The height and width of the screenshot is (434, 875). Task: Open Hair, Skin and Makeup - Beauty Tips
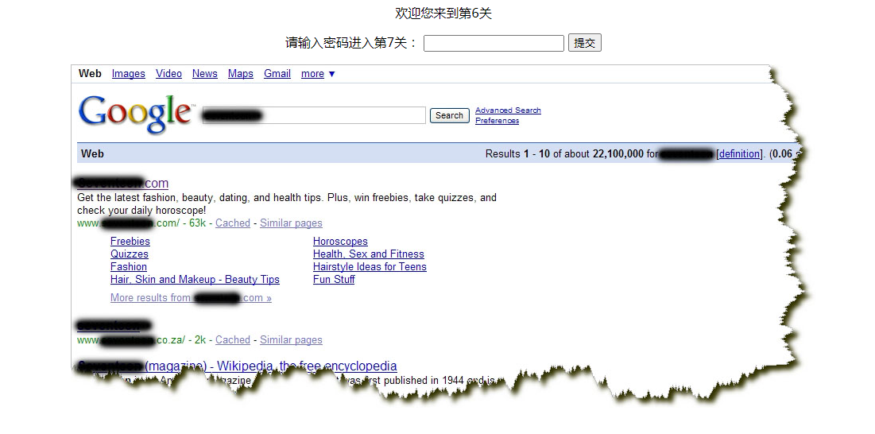(x=195, y=280)
